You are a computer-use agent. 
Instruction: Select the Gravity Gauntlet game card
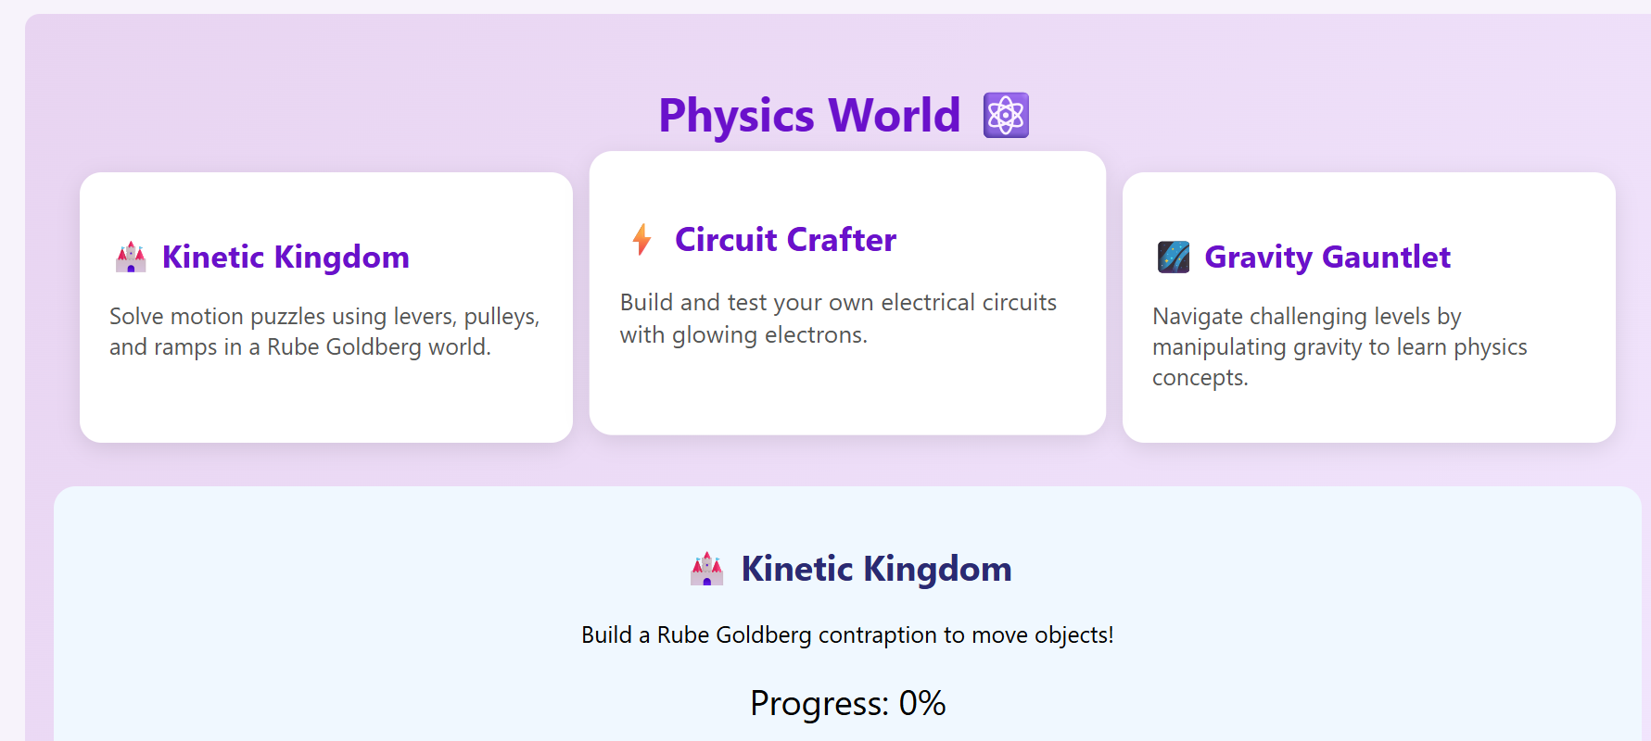click(1368, 308)
